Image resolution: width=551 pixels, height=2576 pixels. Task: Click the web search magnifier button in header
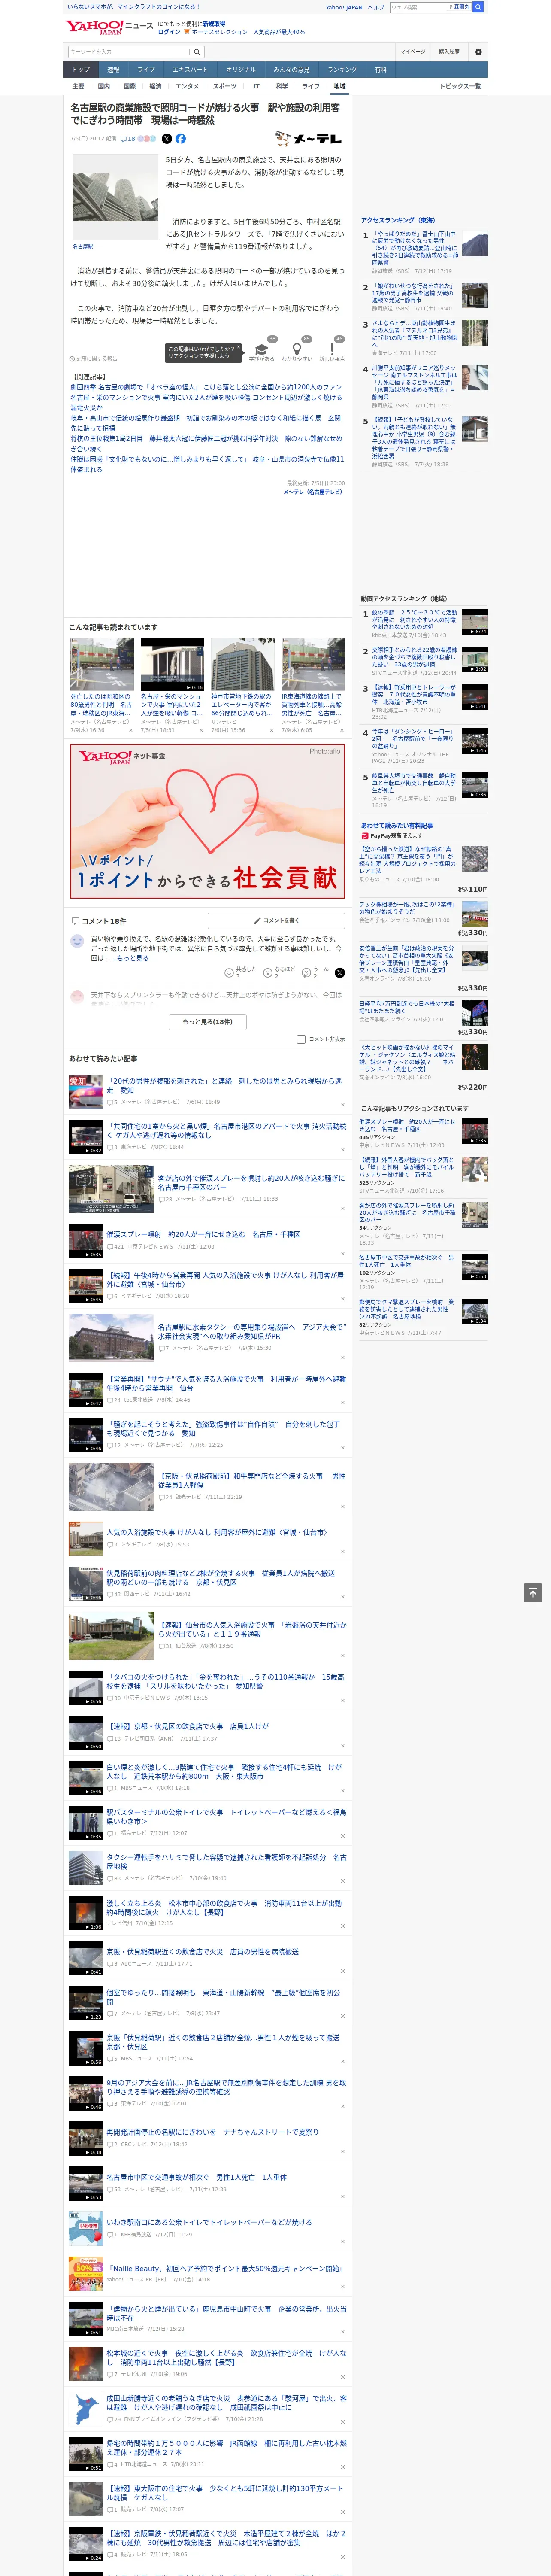[x=478, y=7]
